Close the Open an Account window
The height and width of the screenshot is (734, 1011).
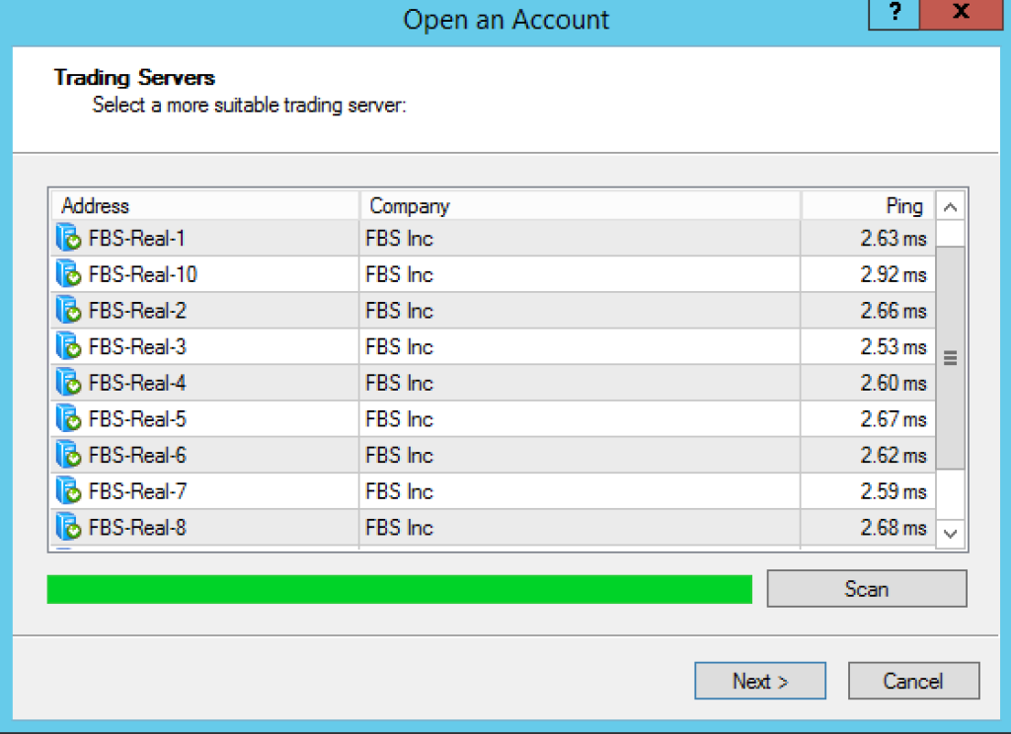[962, 13]
